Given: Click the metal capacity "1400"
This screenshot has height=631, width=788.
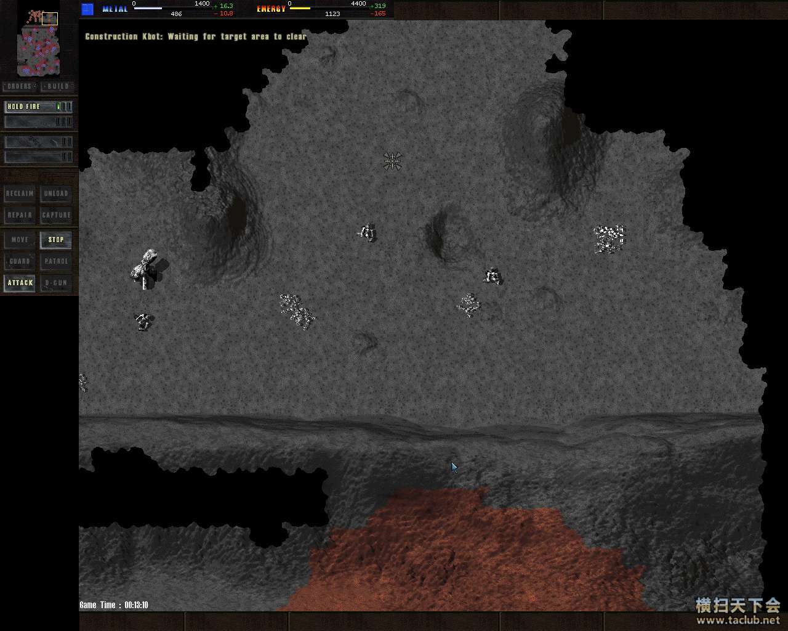Looking at the screenshot, I should tap(202, 4).
